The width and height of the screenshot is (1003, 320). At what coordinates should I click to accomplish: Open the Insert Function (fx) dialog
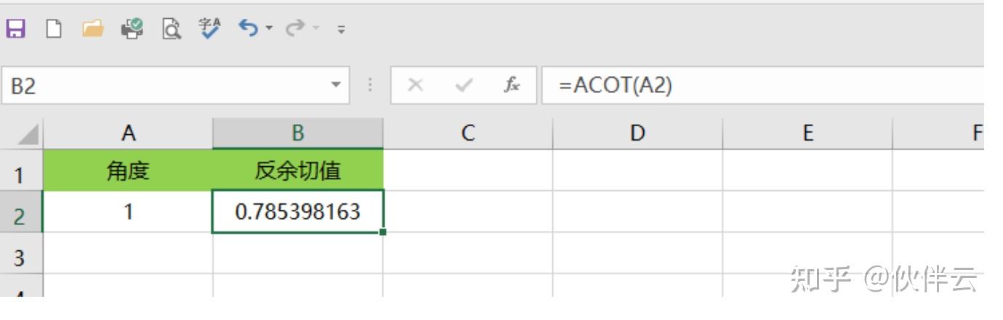click(x=512, y=86)
